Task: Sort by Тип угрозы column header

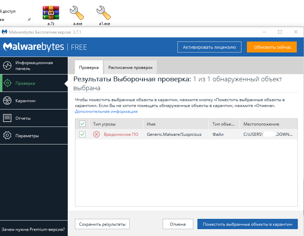Action: 116,124
